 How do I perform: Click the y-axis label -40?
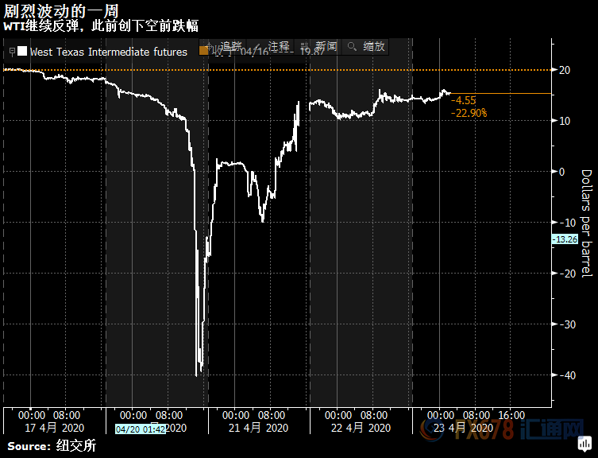click(568, 375)
